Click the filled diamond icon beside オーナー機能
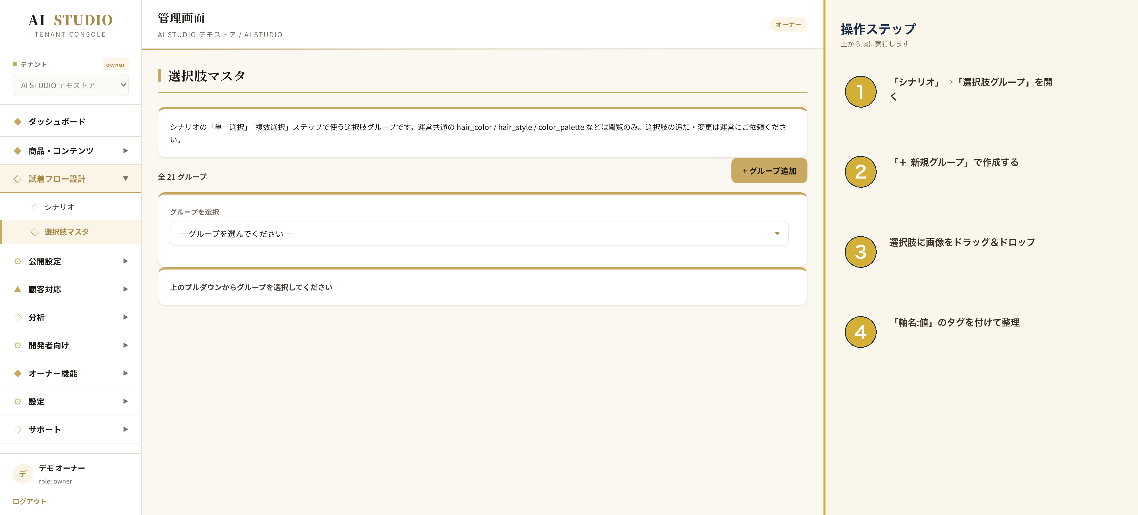The image size is (1138, 515). pos(18,374)
